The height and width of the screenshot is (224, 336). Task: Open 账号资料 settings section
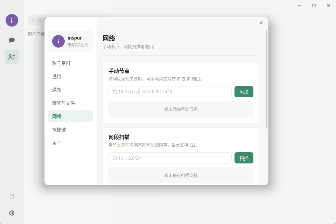tap(70, 63)
